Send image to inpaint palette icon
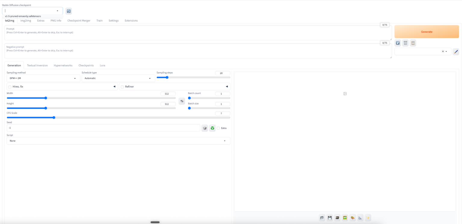 click(353, 218)
